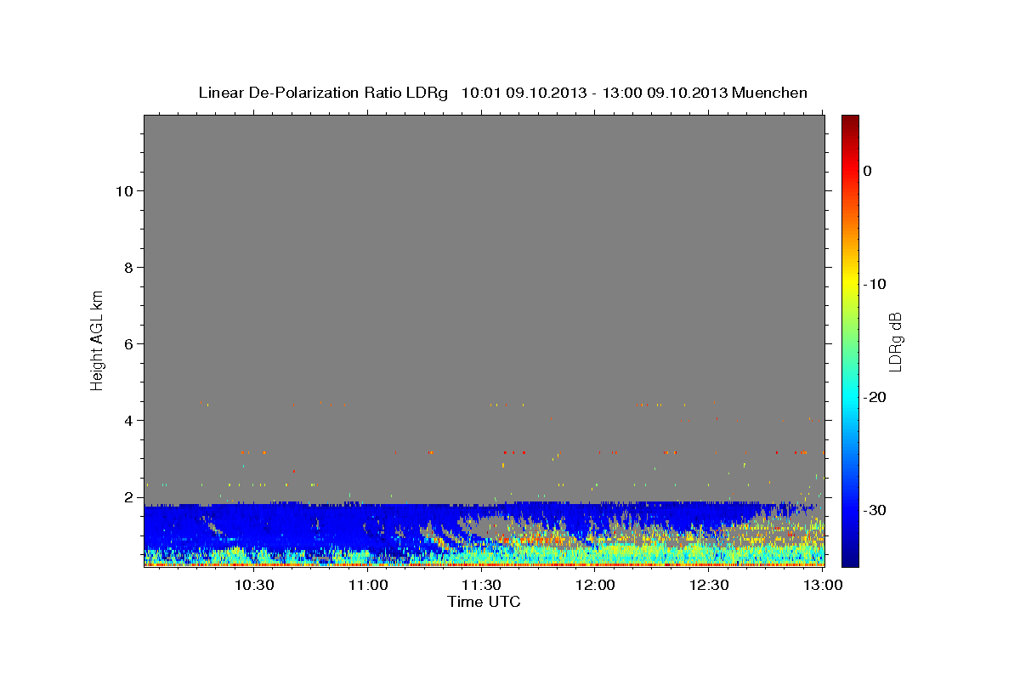Click the end time '13:00 09.10.2013' in title
1020x680 pixels.
coord(664,93)
